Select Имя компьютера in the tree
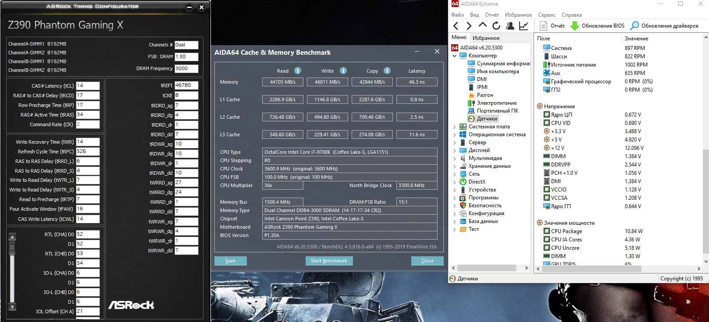The height and width of the screenshot is (322, 709). click(493, 71)
